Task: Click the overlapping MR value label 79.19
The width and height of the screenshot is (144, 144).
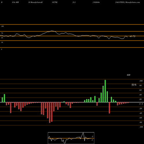Action: (x=134, y=85)
